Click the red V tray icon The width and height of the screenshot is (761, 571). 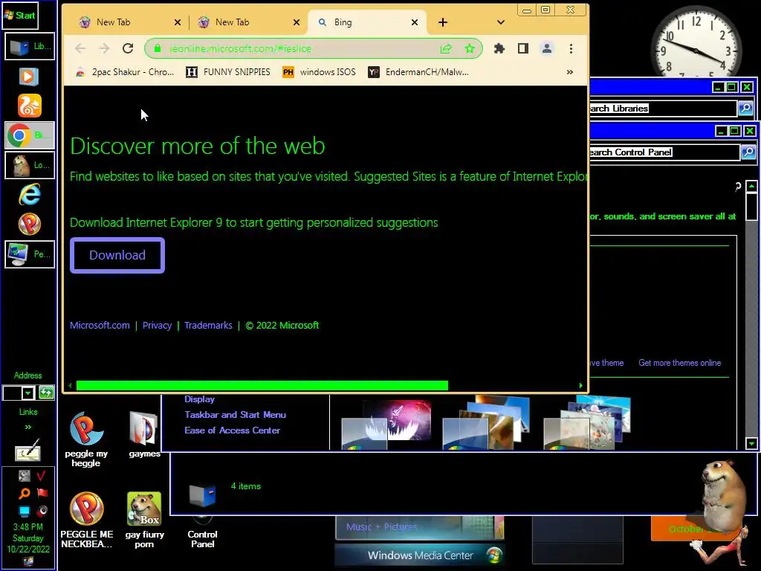(42, 476)
